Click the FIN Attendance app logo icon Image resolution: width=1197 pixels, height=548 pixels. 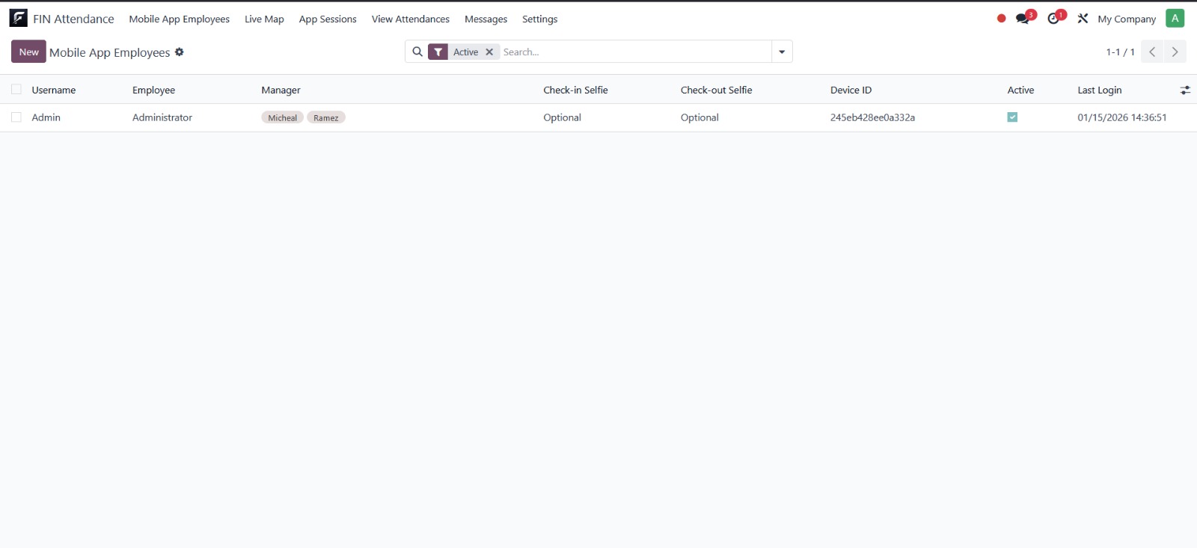[18, 19]
